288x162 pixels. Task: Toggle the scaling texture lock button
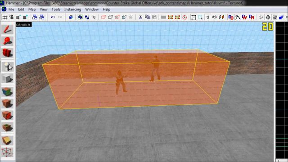click(214, 17)
